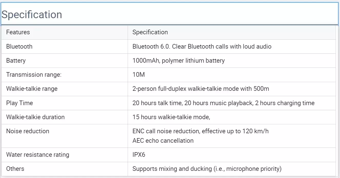Select the Transmission range label
The height and width of the screenshot is (178, 340).
point(34,75)
